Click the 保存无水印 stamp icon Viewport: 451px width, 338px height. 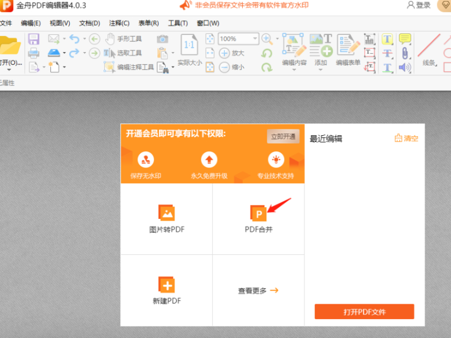pos(146,159)
